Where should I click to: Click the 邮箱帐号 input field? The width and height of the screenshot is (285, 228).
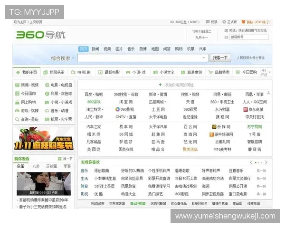[249, 37]
